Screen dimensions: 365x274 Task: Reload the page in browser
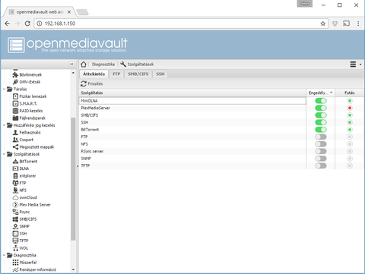(27, 24)
